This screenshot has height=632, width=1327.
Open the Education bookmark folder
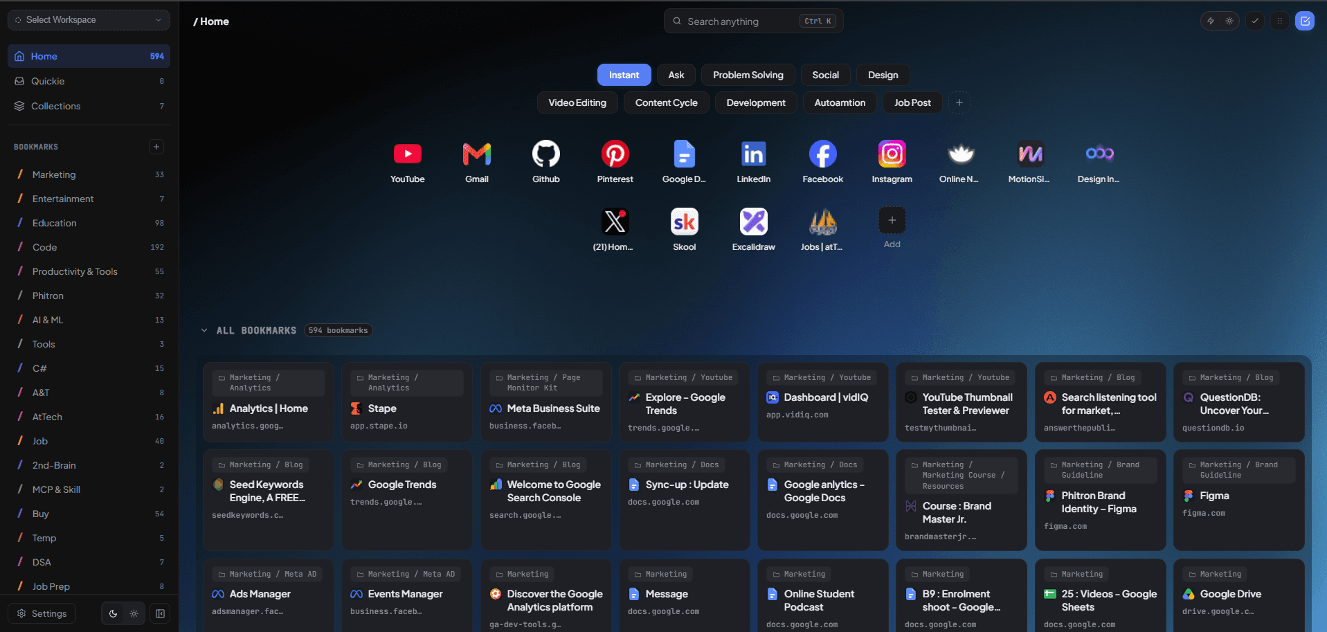click(89, 223)
